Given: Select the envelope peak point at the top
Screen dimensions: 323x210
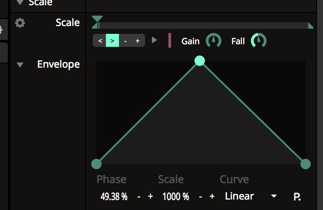Looking at the screenshot, I should pos(199,61).
